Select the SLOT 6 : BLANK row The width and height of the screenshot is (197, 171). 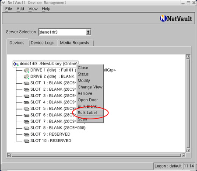[x=53, y=115]
